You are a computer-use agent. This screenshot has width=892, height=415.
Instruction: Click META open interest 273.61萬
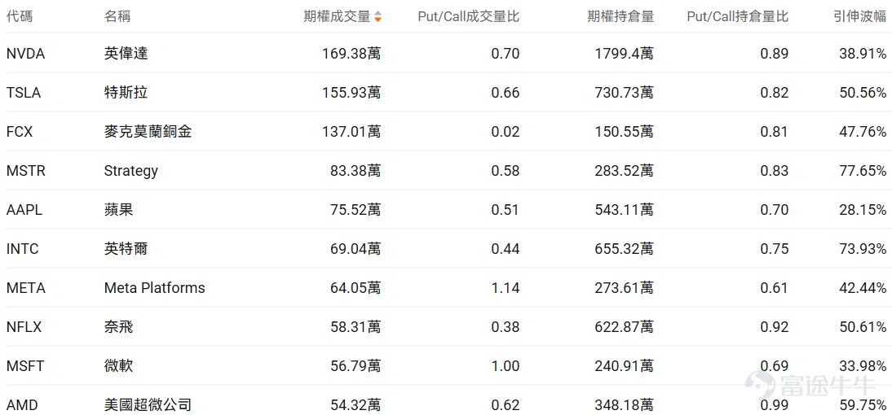point(625,288)
